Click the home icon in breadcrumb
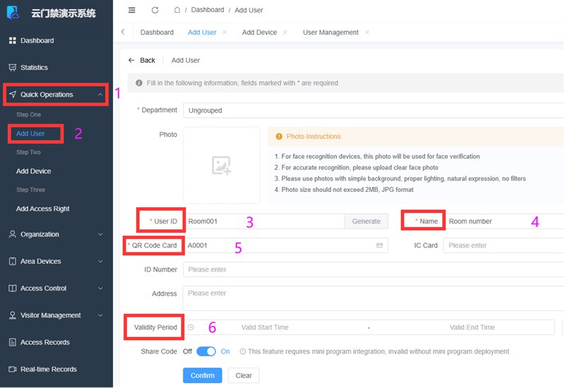 177,11
